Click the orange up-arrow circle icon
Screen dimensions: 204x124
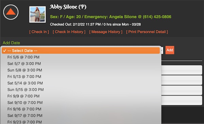[11, 12]
